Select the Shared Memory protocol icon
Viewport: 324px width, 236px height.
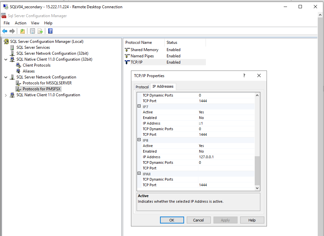point(127,49)
